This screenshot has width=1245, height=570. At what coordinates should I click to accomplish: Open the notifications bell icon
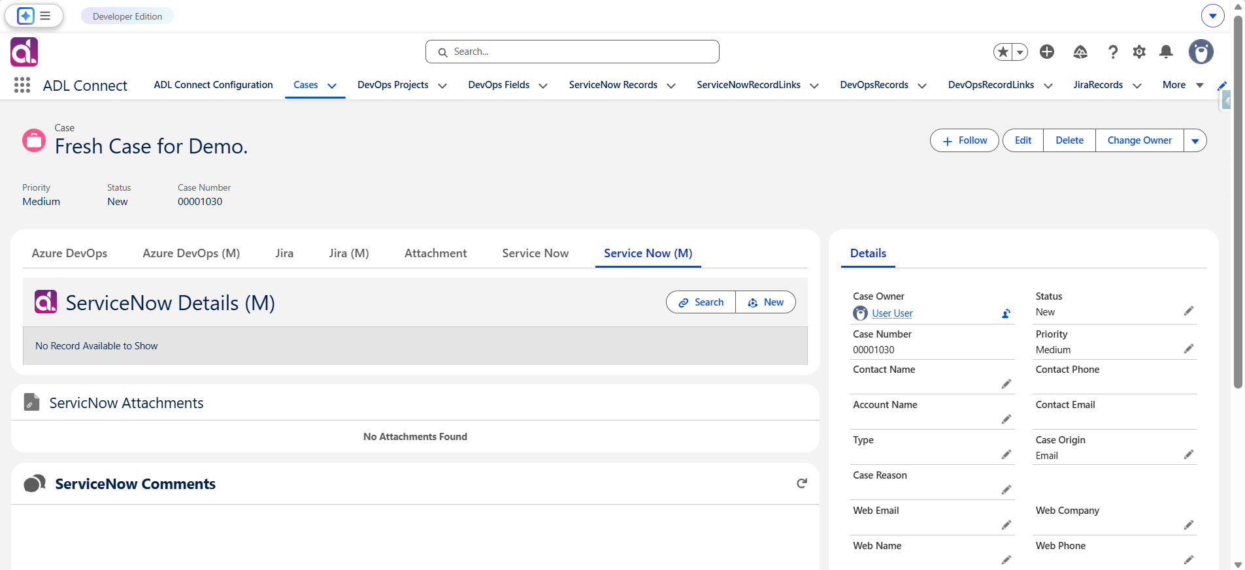(1166, 52)
